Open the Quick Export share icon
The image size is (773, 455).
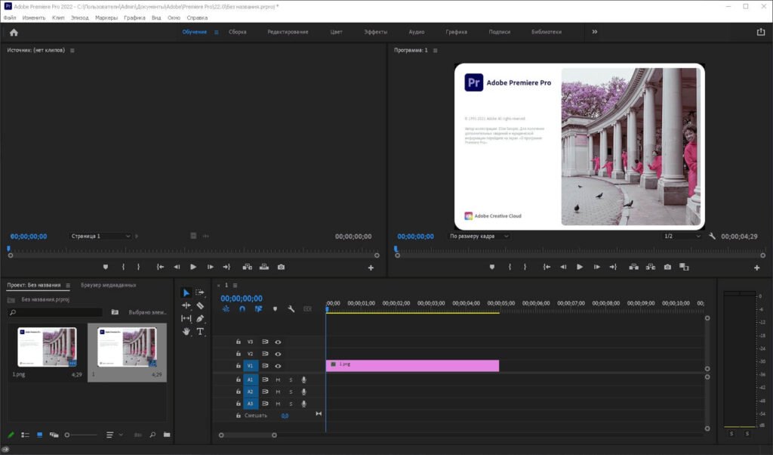(x=761, y=32)
